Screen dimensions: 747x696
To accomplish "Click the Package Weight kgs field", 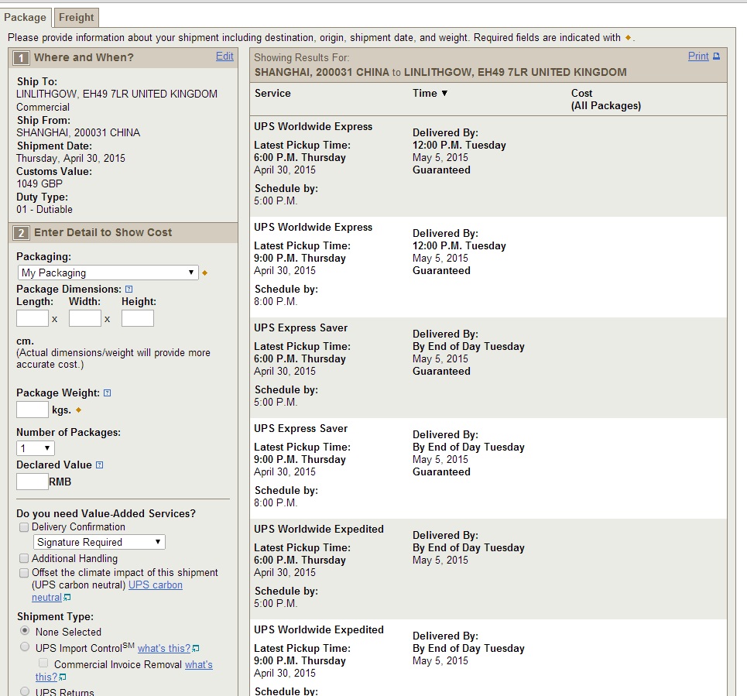I will [x=33, y=410].
